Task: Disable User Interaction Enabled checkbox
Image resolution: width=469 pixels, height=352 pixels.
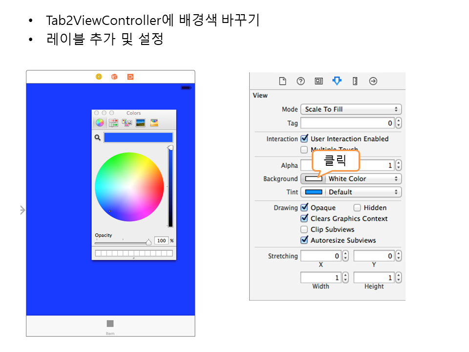Action: [304, 139]
